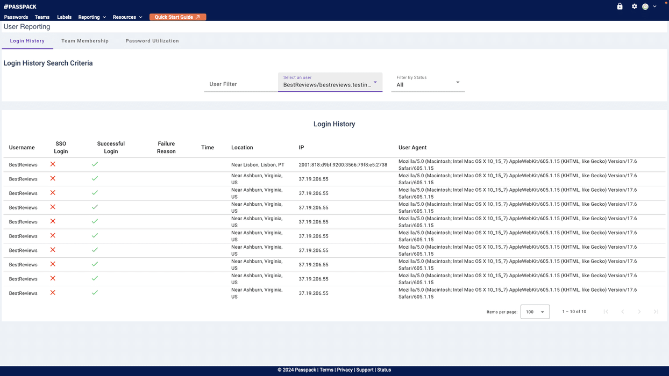The width and height of the screenshot is (669, 376).
Task: Click the green Successful Login check on last row
Action: pyautogui.click(x=95, y=293)
